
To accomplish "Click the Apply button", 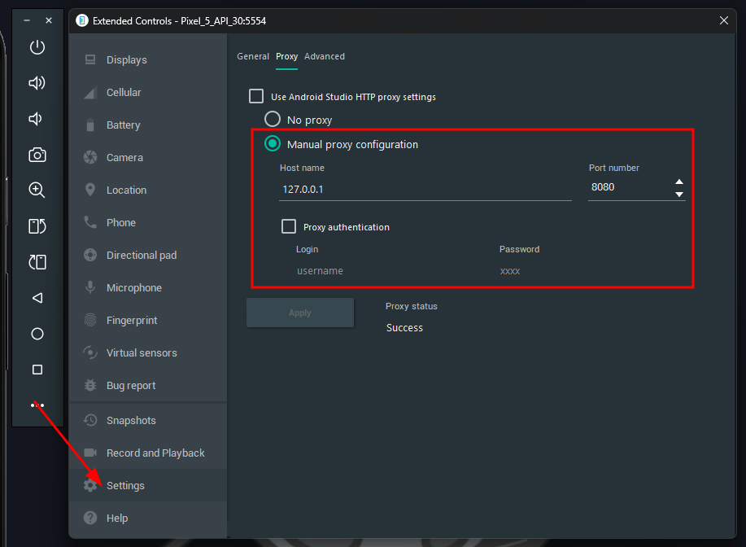I will 299,313.
